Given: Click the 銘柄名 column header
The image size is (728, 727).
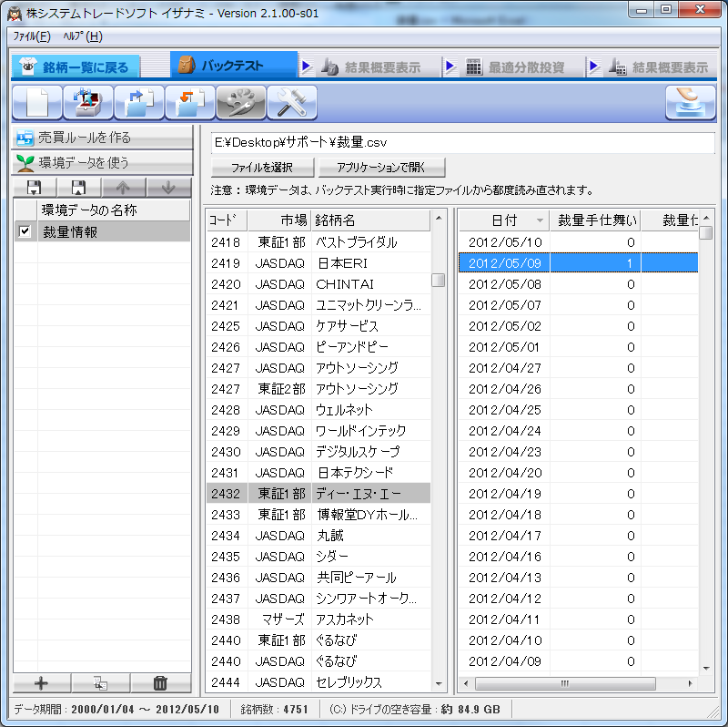Looking at the screenshot, I should [x=371, y=220].
